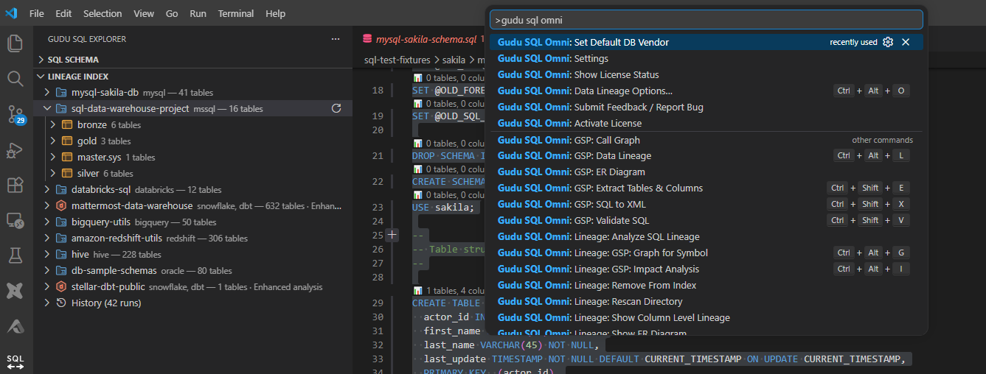Viewport: 986px width, 374px height.
Task: Click code lens above line 29 CREATE TABLE
Action: [x=448, y=291]
